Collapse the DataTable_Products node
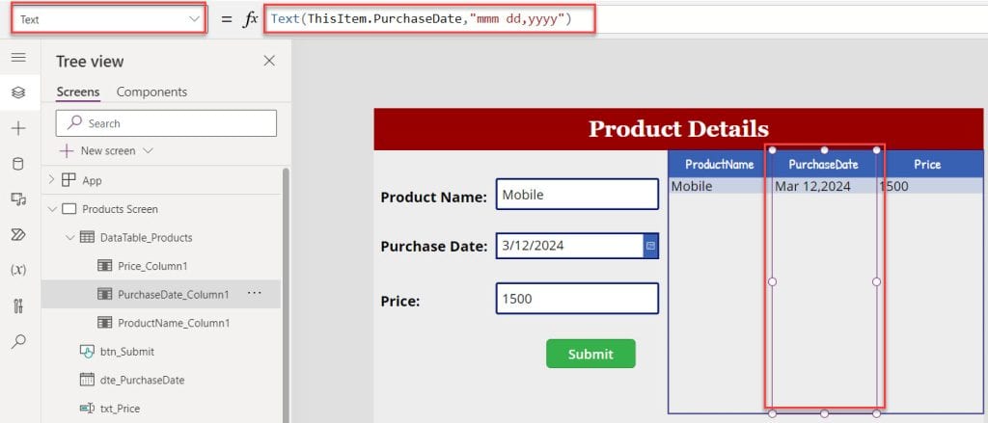 [x=69, y=237]
